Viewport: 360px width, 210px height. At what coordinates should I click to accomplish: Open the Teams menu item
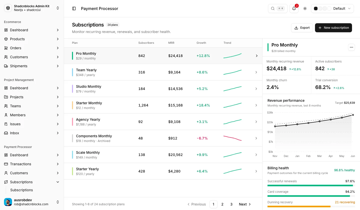coord(32,106)
